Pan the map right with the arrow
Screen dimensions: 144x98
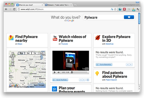(14, 56)
